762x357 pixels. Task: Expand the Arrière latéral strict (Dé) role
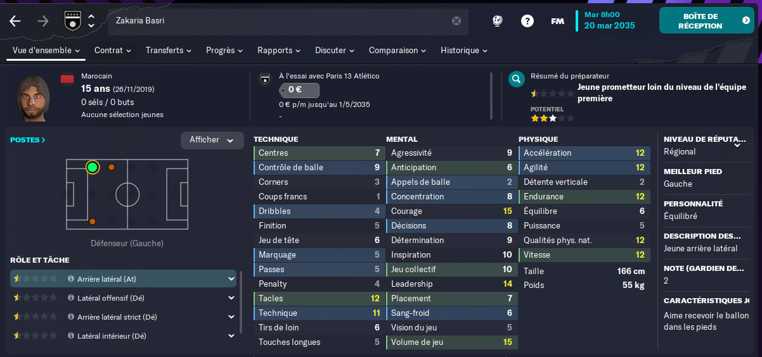231,317
